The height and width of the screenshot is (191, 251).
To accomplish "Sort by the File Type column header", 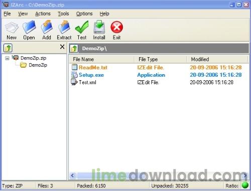I will (160, 59).
